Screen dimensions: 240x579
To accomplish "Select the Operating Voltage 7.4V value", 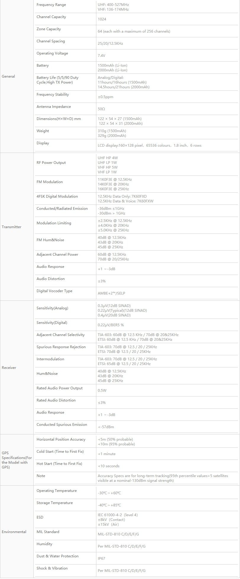I will click(101, 56).
